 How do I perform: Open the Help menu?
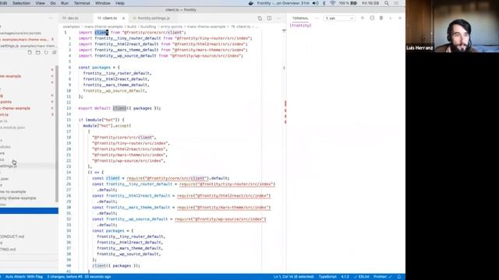[x=119, y=3]
